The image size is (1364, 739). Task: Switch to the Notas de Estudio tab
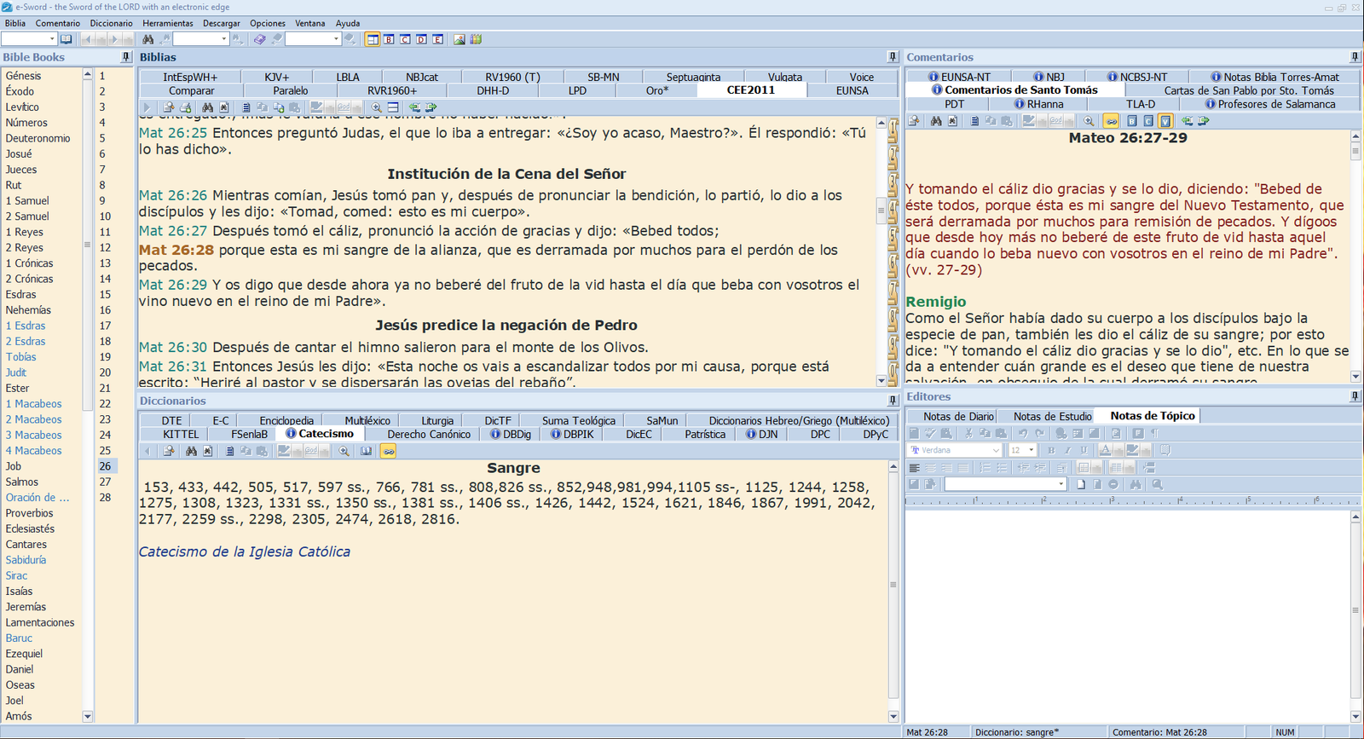click(x=1052, y=416)
